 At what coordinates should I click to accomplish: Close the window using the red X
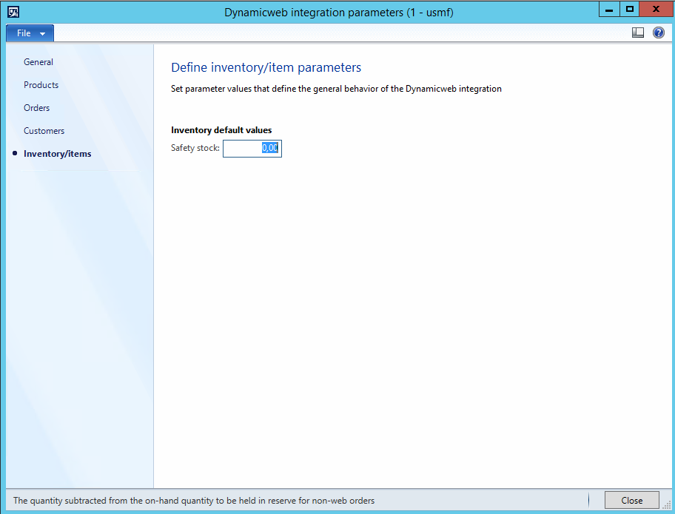pyautogui.click(x=656, y=9)
